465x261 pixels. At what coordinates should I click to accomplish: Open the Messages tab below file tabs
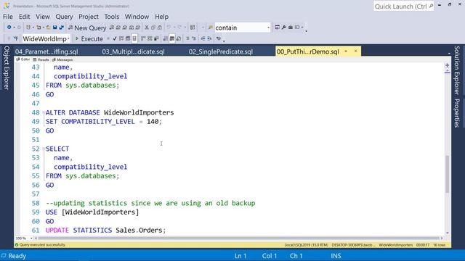coord(62,59)
